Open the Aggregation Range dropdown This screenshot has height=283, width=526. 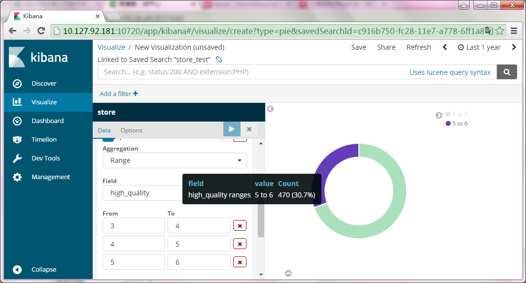pyautogui.click(x=175, y=160)
